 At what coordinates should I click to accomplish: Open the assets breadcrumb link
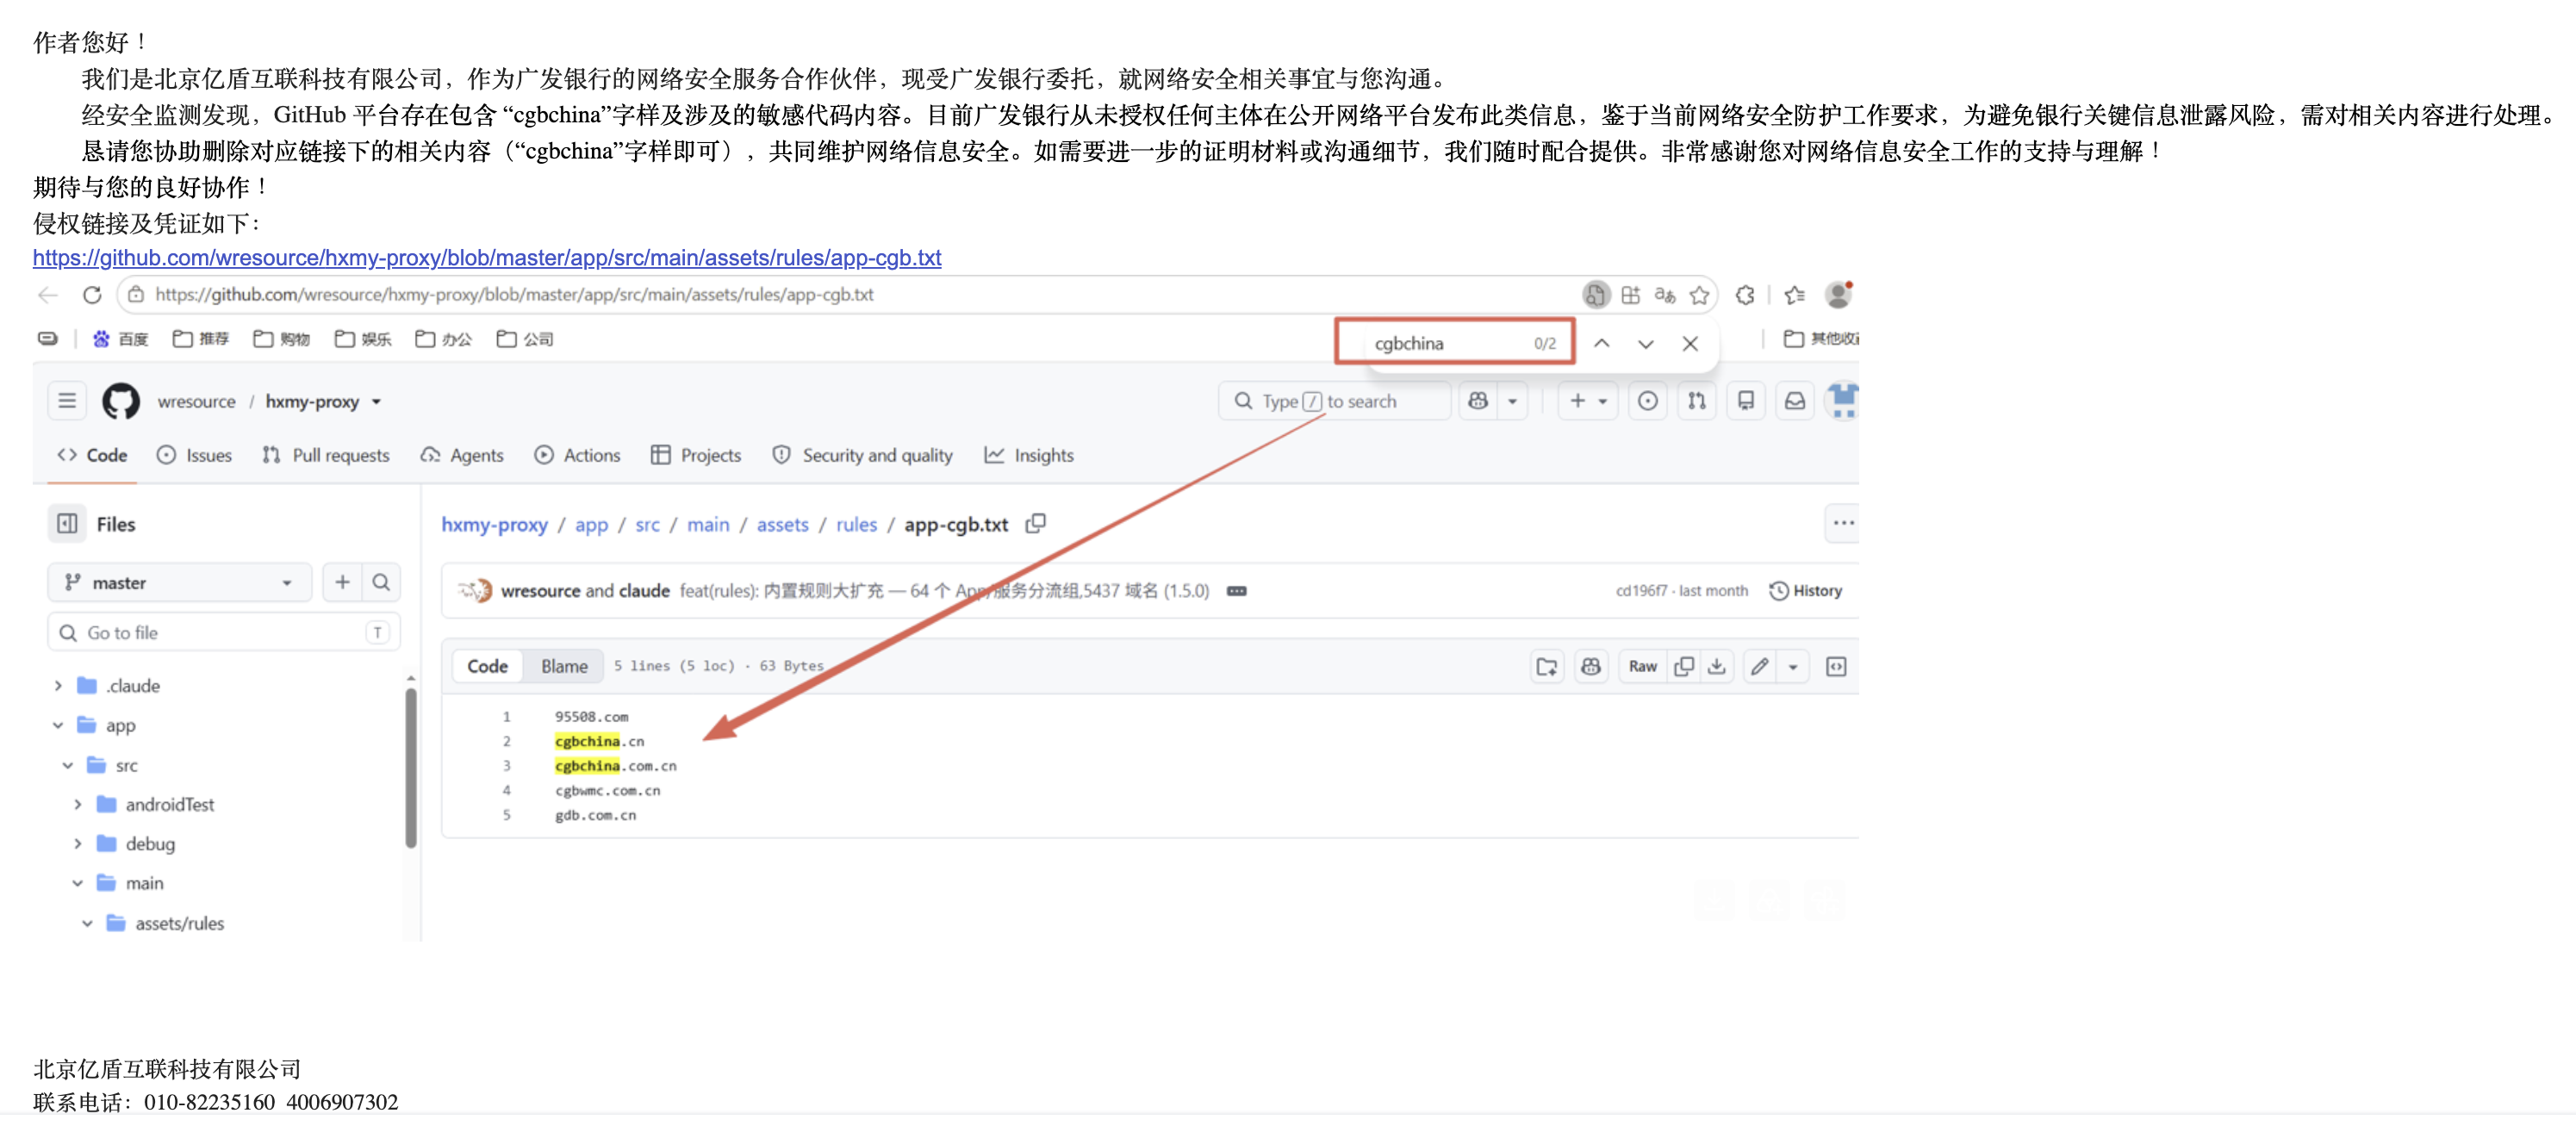[782, 525]
